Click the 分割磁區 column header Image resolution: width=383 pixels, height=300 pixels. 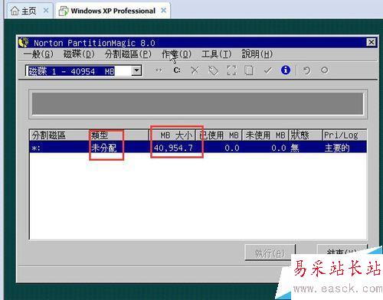[x=59, y=135]
